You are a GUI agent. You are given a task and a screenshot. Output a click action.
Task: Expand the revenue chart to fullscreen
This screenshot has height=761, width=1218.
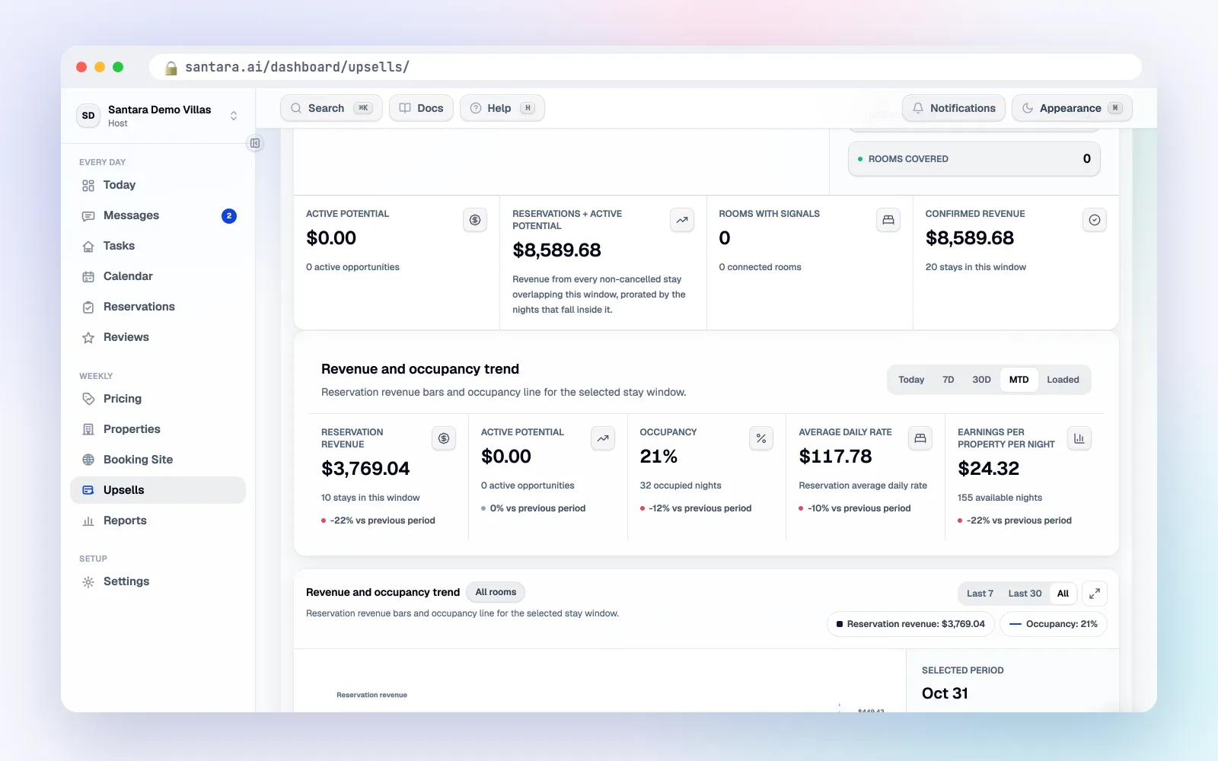pos(1095,594)
